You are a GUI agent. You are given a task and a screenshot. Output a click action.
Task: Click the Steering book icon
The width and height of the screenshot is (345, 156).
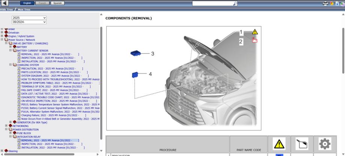[x=6, y=151]
